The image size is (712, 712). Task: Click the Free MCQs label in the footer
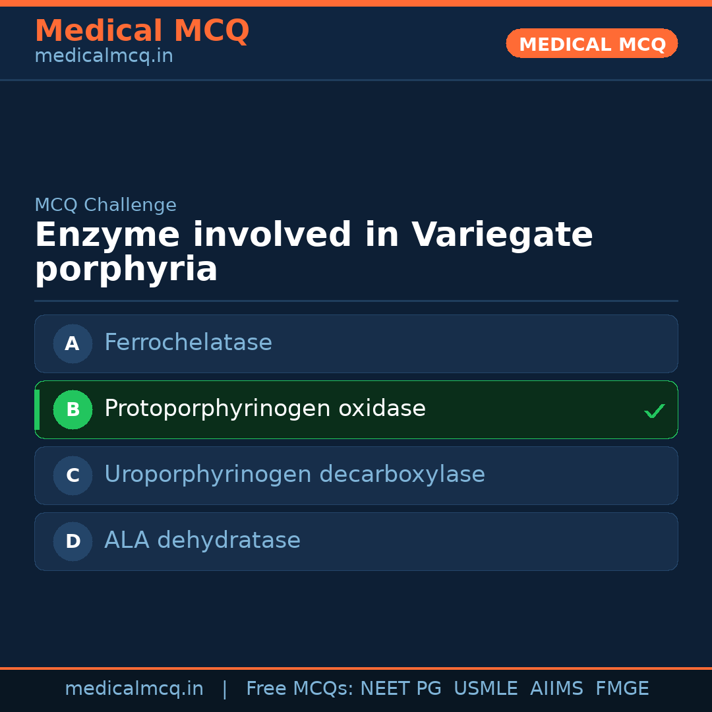coord(300,689)
